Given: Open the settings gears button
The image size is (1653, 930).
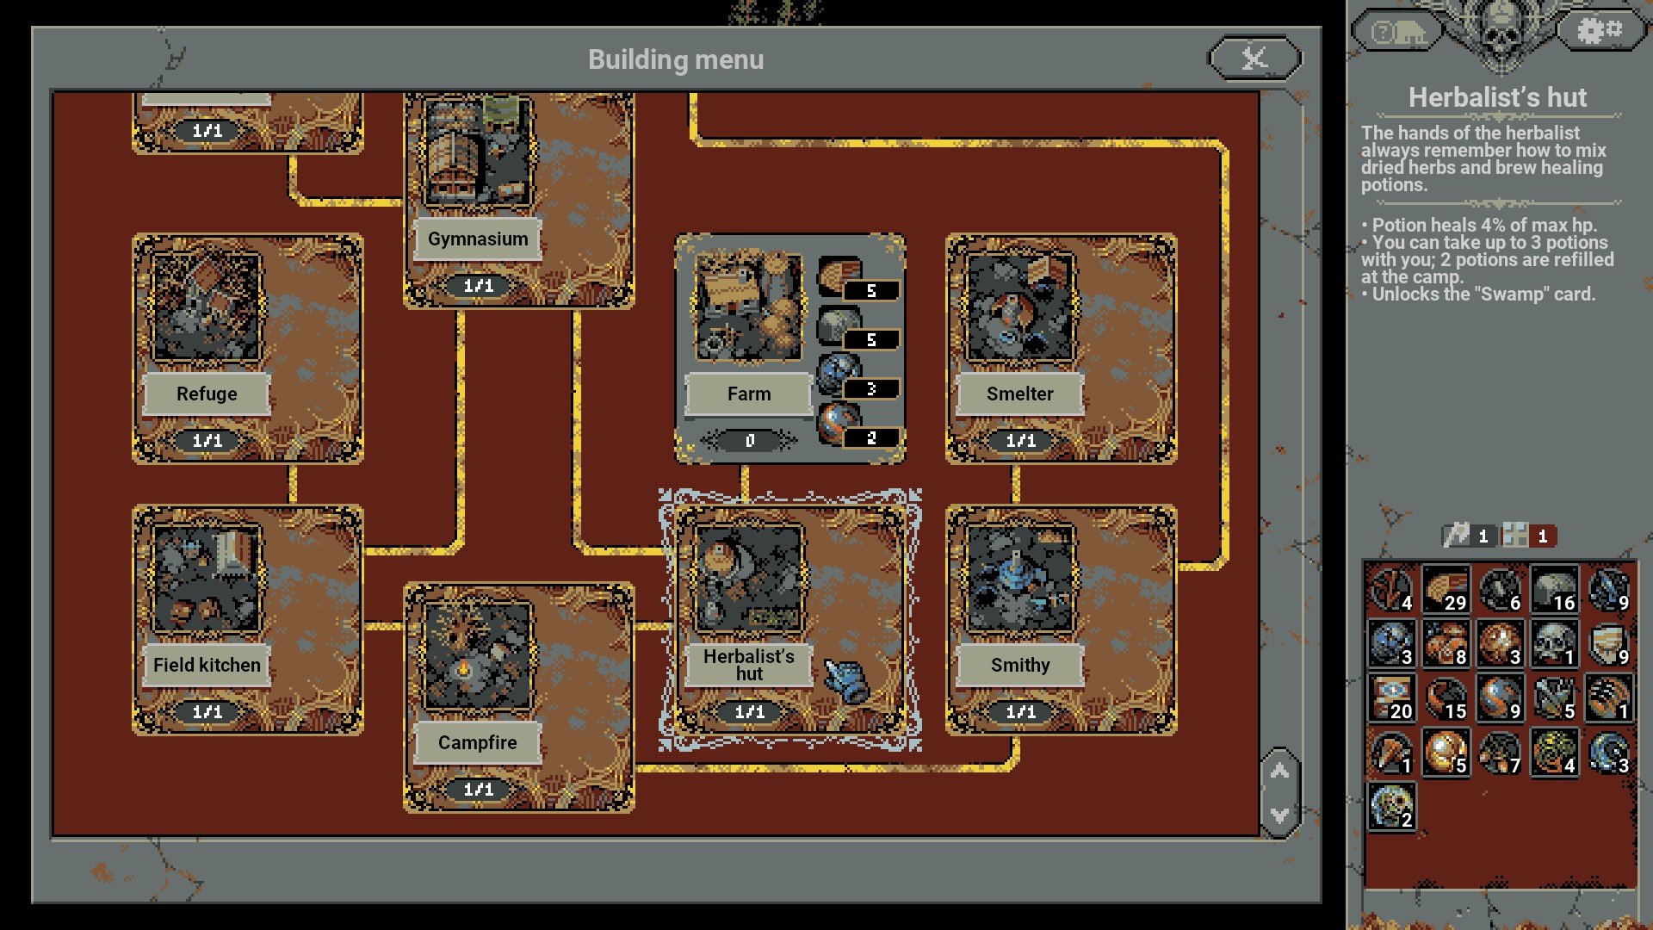Looking at the screenshot, I should click(1599, 31).
